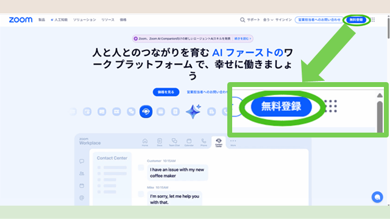
Task: Click the 'Customer 10:15AM' label
Action: click(161, 161)
